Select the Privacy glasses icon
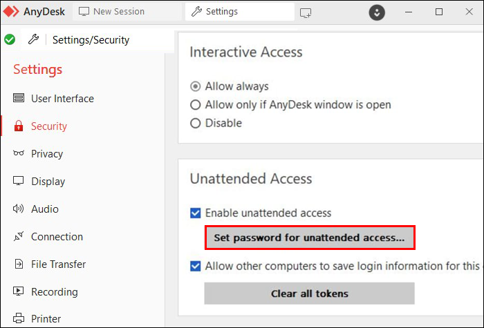The width and height of the screenshot is (484, 328). point(19,154)
